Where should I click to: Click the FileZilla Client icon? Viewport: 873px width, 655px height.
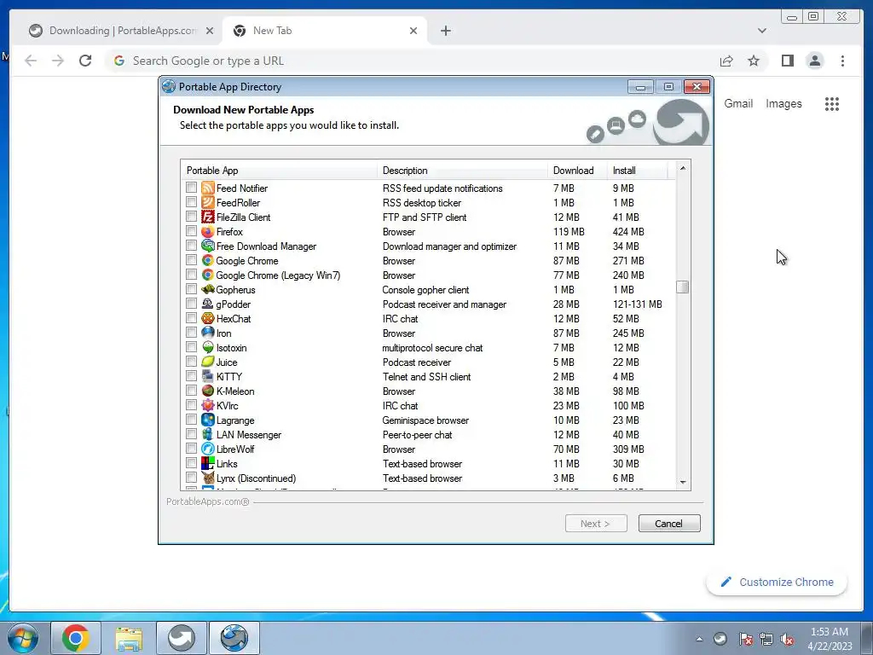[208, 217]
